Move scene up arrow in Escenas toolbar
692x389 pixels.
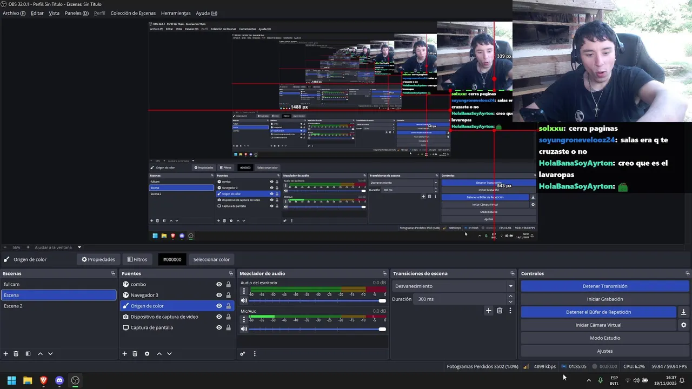40,354
